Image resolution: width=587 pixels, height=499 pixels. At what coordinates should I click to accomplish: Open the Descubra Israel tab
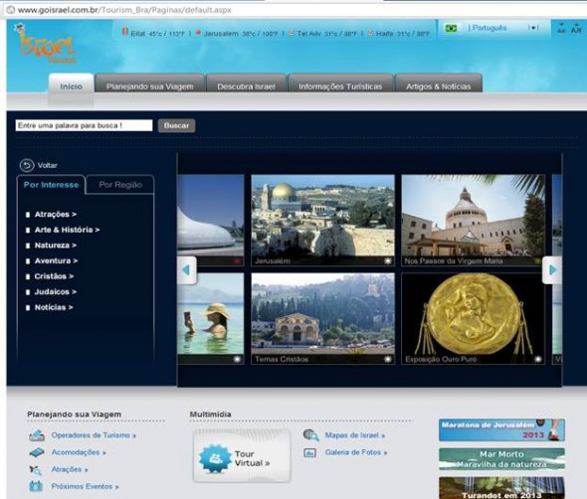click(x=246, y=85)
